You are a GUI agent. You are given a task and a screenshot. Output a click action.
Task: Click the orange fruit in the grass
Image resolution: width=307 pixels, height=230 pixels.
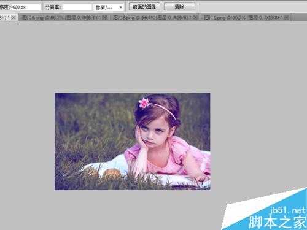click(112, 174)
